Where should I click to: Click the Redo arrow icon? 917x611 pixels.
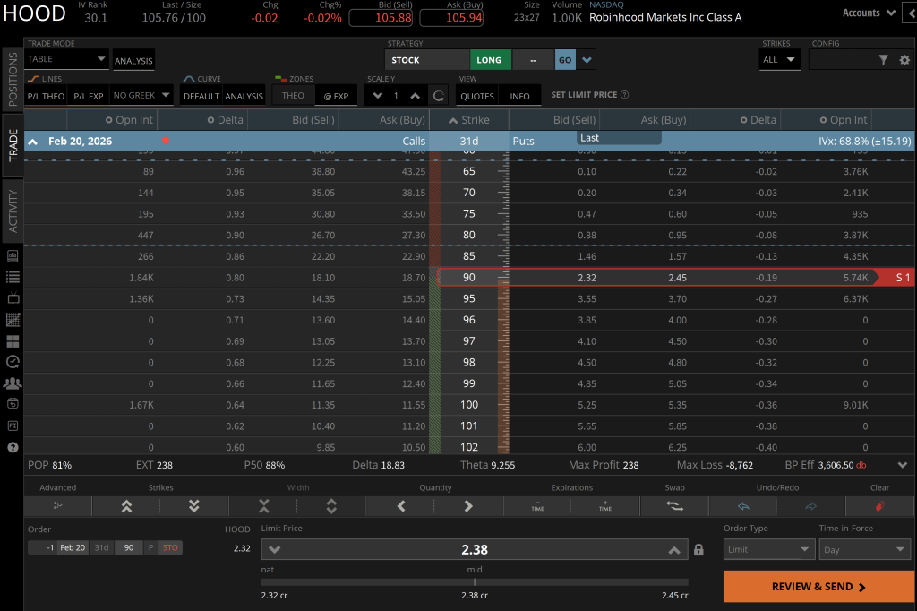click(x=810, y=506)
